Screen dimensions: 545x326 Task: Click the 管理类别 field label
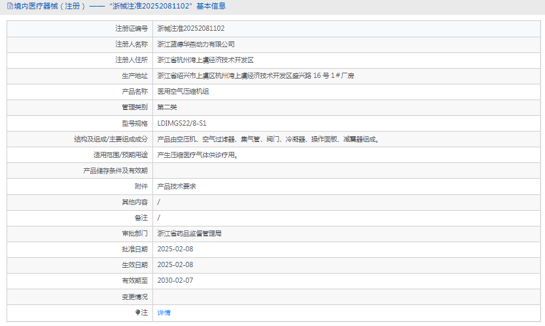pyautogui.click(x=135, y=107)
